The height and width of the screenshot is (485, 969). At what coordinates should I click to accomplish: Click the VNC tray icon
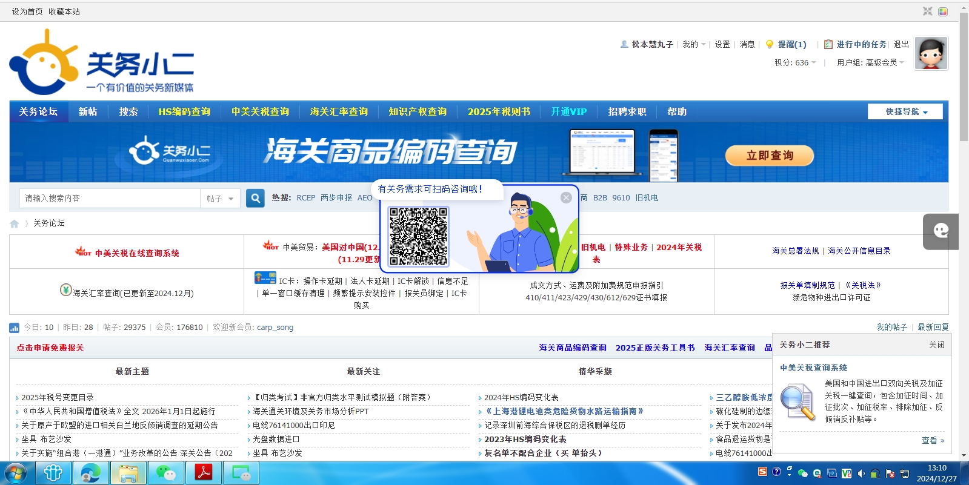point(847,473)
